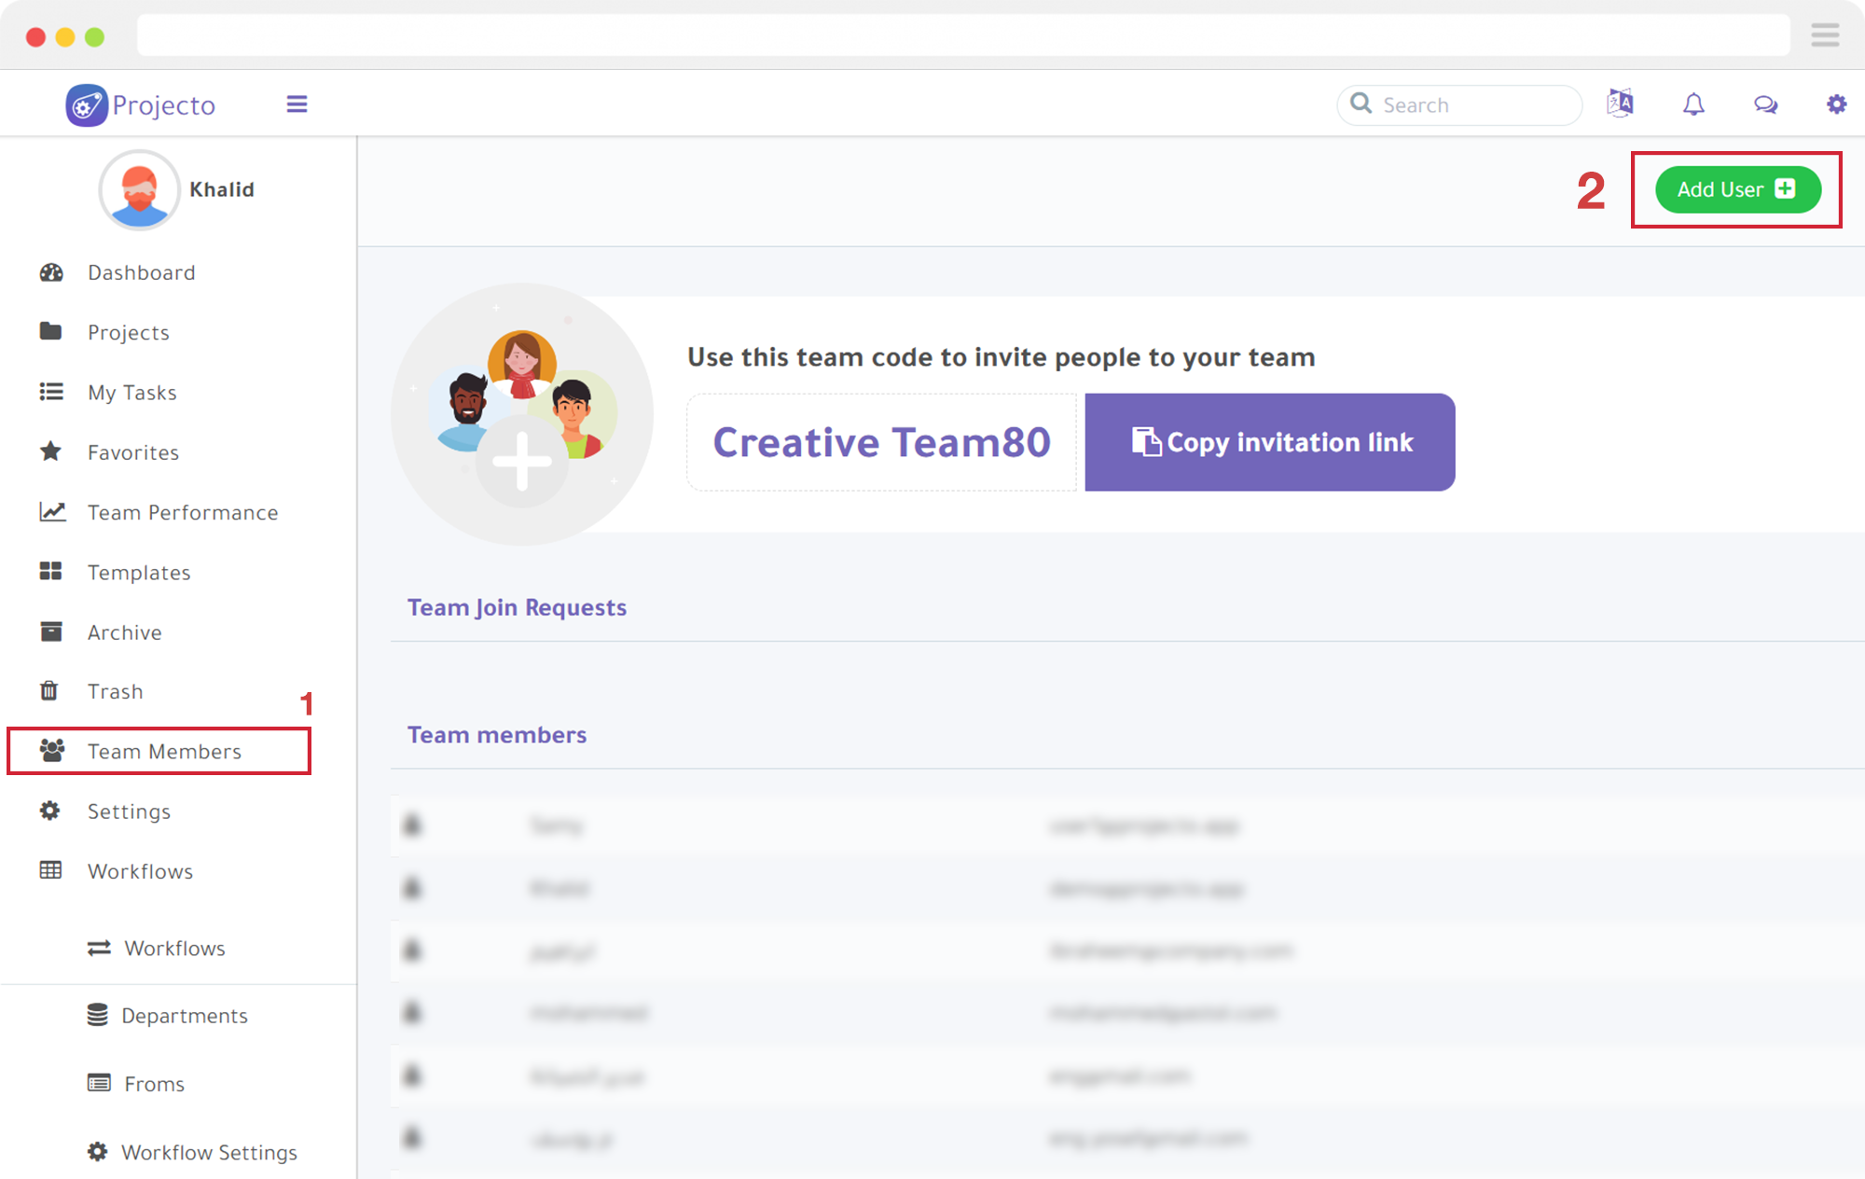Click the Workflow Settings gear icon
1865x1179 pixels.
(x=97, y=1152)
